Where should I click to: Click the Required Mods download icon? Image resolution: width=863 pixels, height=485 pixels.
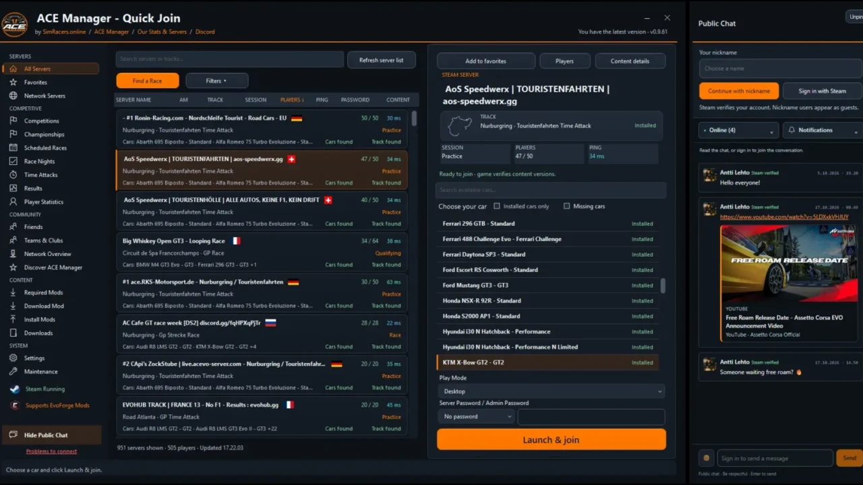pyautogui.click(x=13, y=292)
